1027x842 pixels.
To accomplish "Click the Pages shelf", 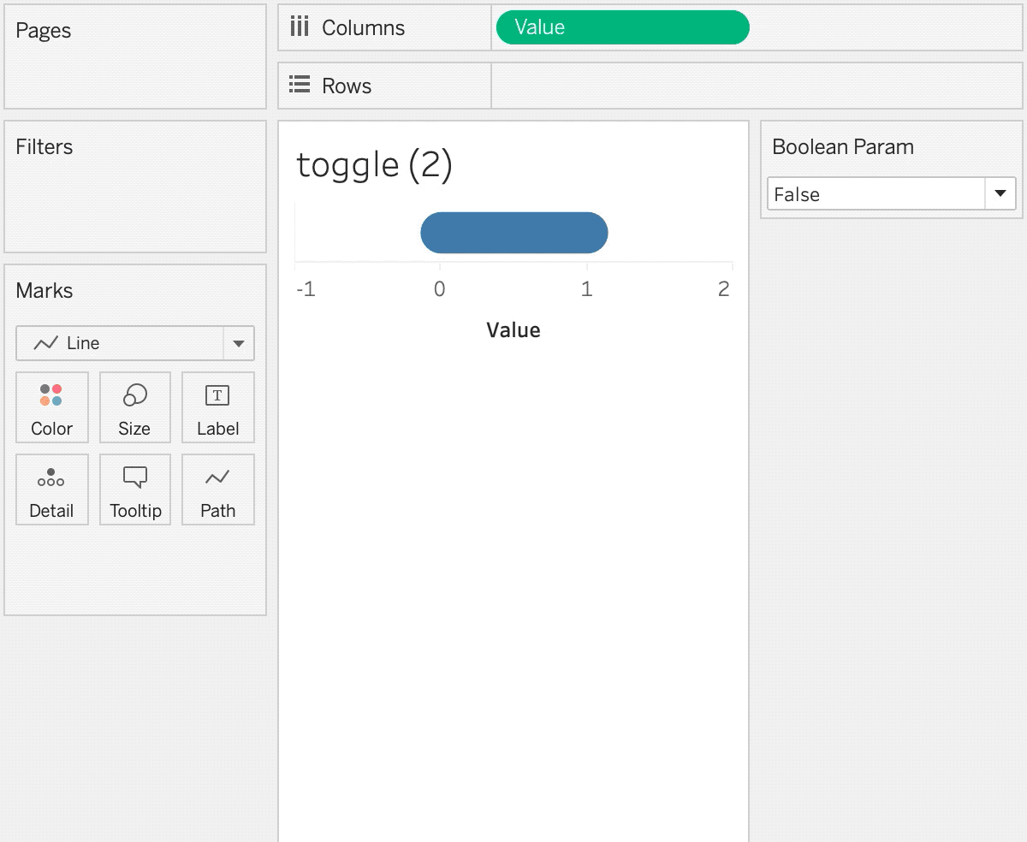I will coord(135,56).
